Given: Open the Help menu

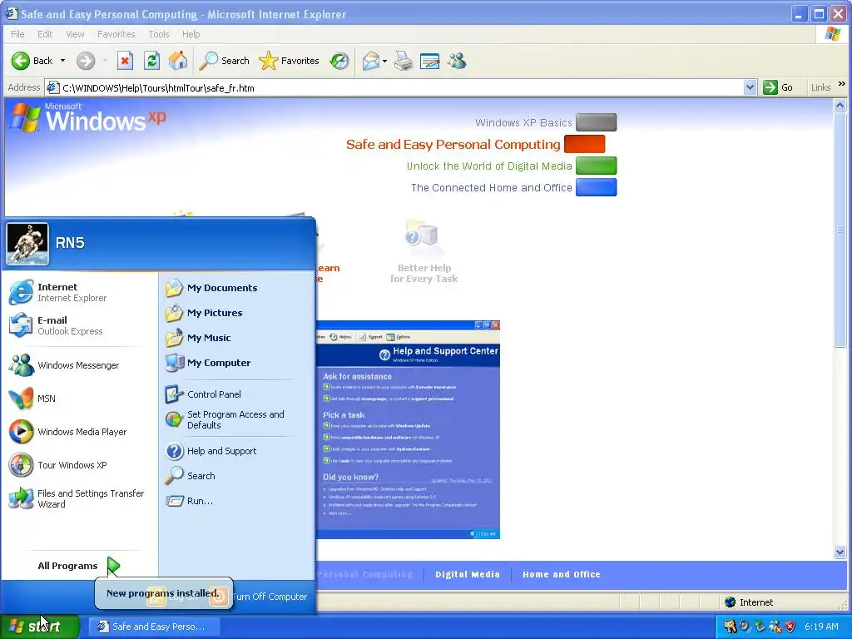Looking at the screenshot, I should coord(191,34).
